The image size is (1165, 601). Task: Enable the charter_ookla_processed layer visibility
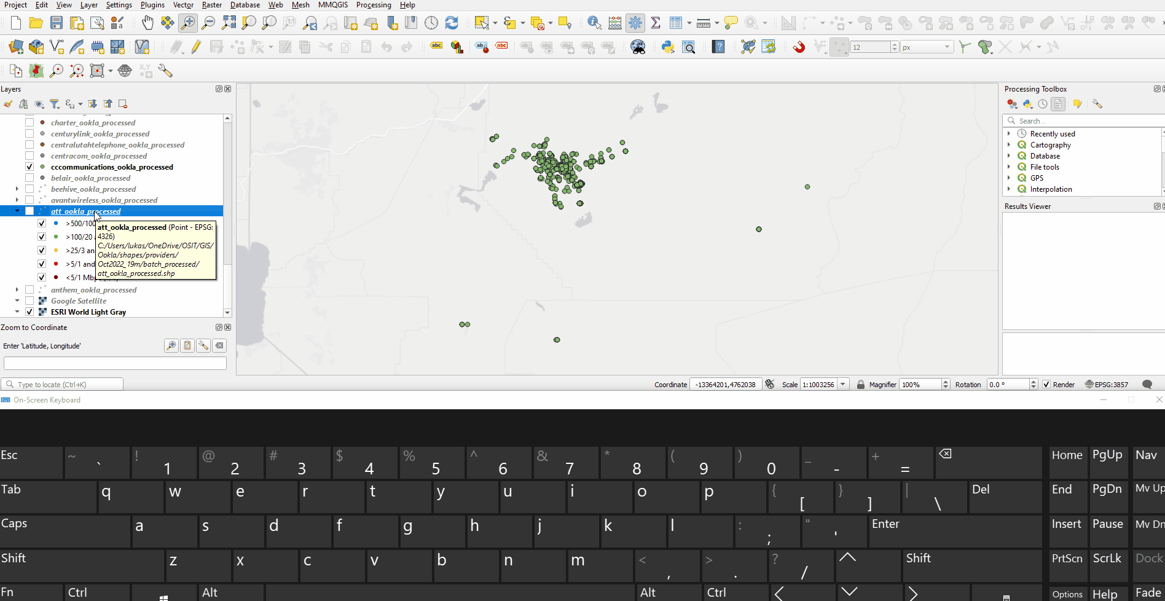click(x=29, y=122)
